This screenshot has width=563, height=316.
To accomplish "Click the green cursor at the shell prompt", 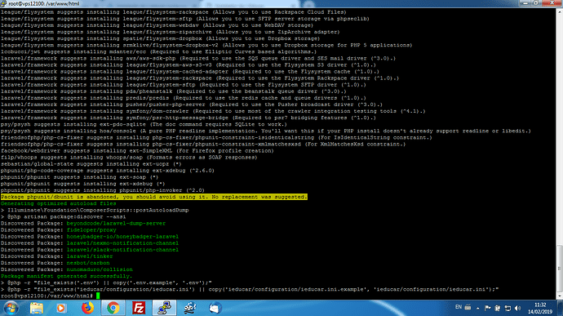I will [98, 296].
